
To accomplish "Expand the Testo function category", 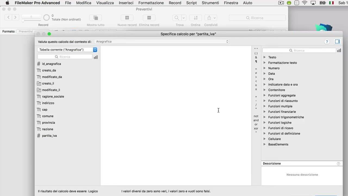I will tap(265, 57).
